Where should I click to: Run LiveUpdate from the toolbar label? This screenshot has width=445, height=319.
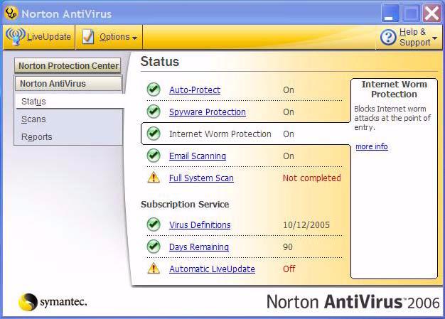(49, 37)
